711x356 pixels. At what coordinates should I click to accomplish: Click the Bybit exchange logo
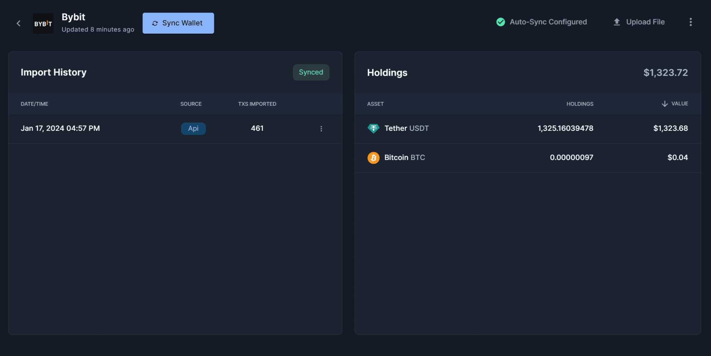tap(43, 23)
